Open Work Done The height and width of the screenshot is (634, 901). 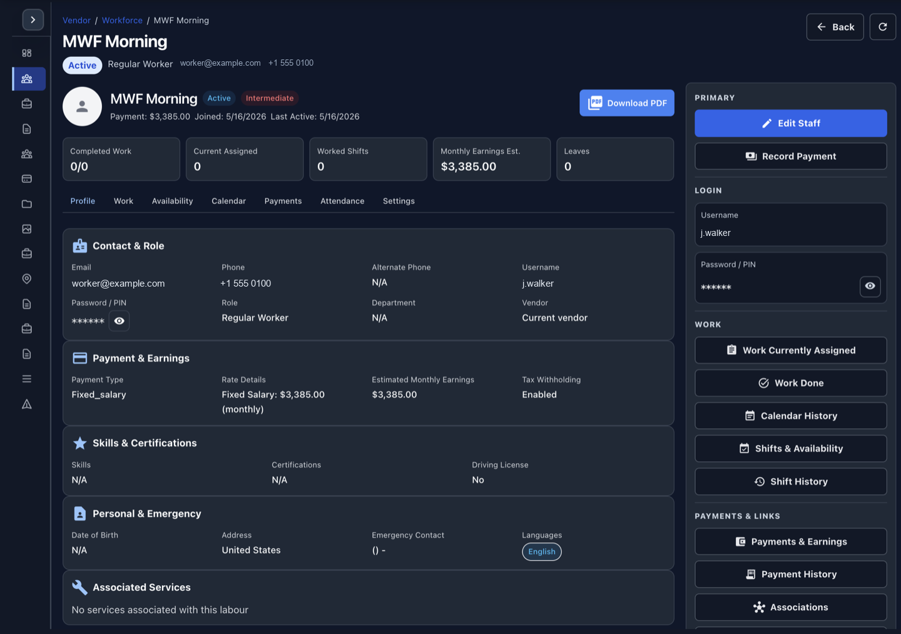pyautogui.click(x=791, y=383)
